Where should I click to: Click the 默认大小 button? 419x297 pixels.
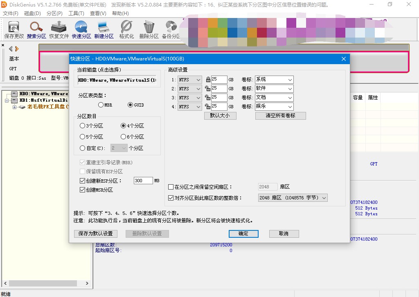220,116
